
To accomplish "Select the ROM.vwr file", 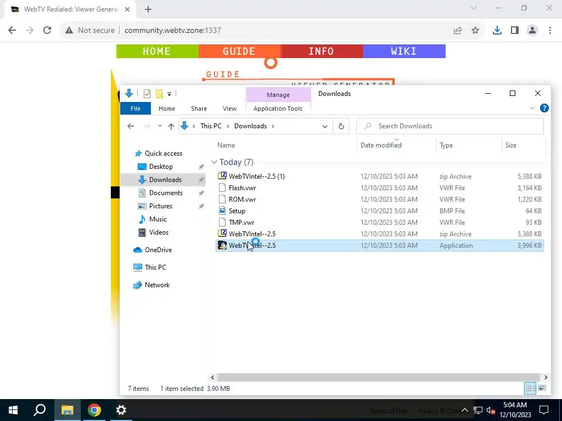I will (x=380, y=200).
